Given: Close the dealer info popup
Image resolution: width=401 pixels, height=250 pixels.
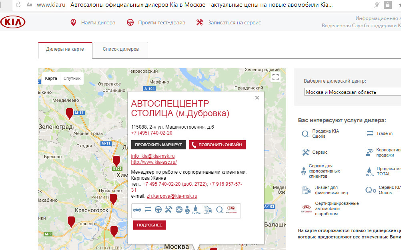Looking at the screenshot, I should (x=257, y=98).
